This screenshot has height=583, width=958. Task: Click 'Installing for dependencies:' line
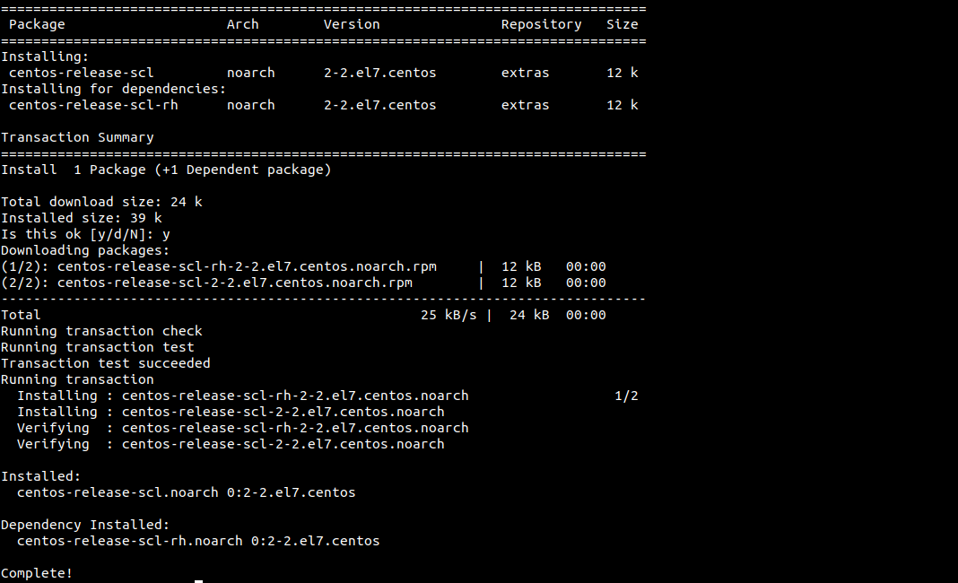114,89
